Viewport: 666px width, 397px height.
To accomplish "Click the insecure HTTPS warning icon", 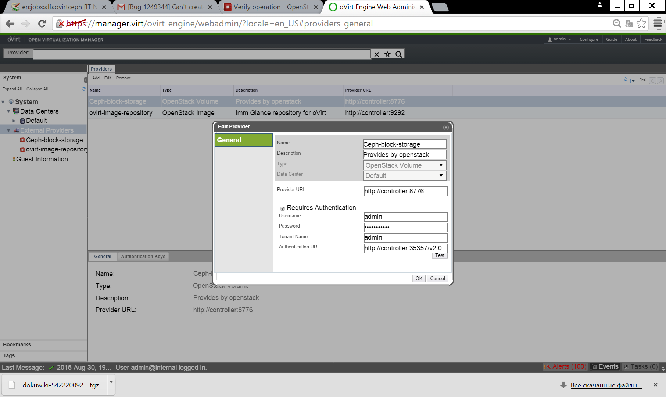I will (60, 24).
